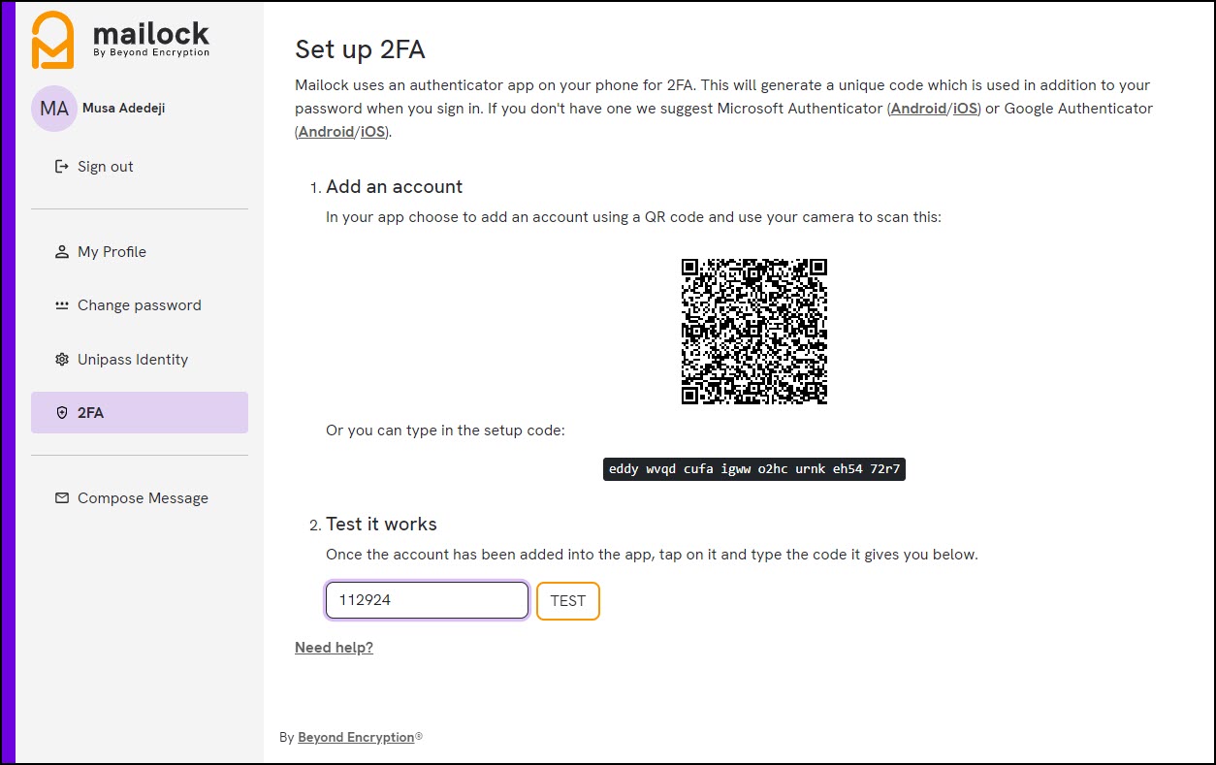The image size is (1216, 765).
Task: Open the Beyond Encryption footer link
Action: (x=354, y=737)
